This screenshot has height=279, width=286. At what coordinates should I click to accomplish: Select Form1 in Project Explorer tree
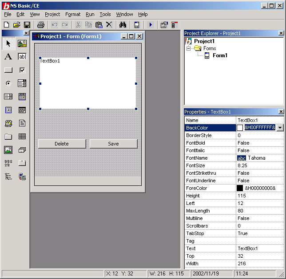pos(220,55)
